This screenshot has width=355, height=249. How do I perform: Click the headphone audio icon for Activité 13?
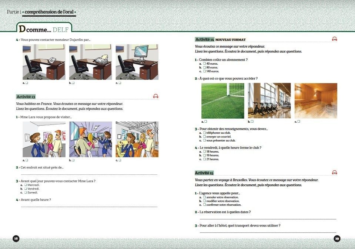[155, 97]
